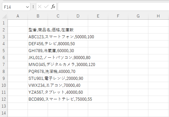
Task: Select row 6 header
Action: 4,58
